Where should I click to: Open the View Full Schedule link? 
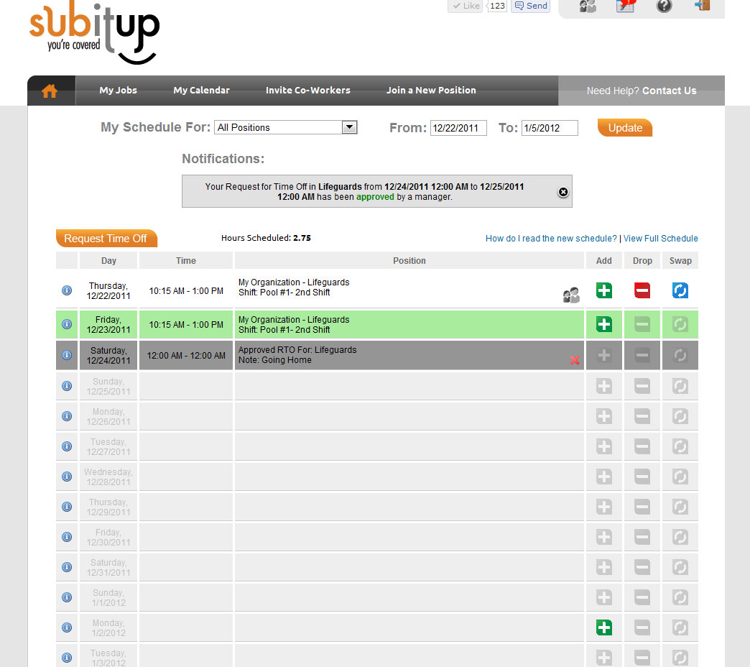point(660,239)
